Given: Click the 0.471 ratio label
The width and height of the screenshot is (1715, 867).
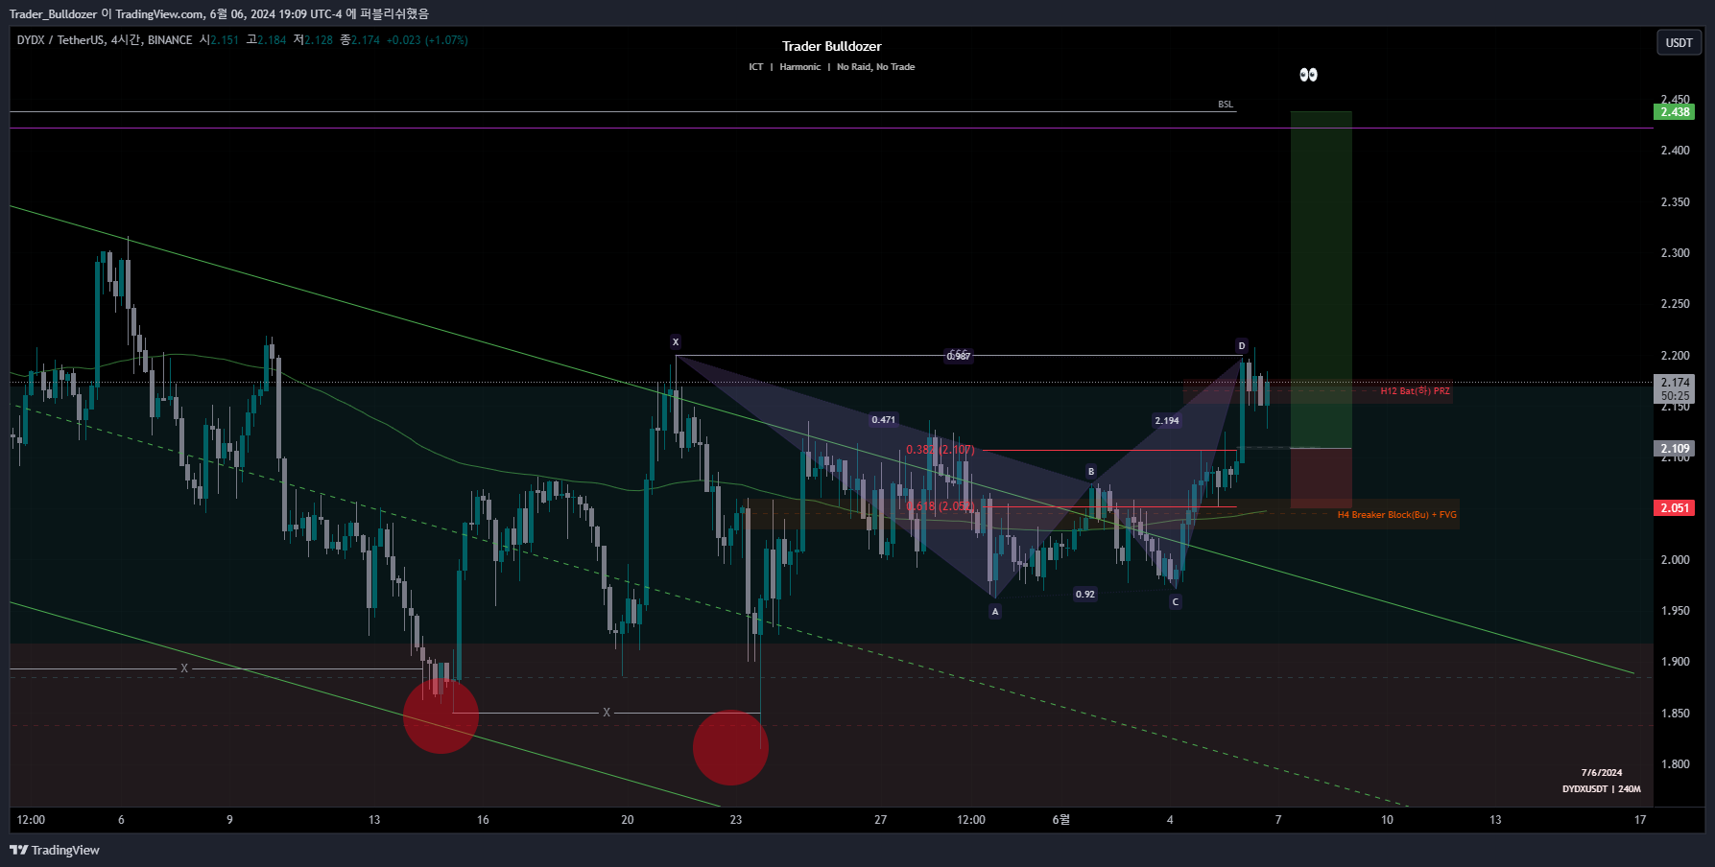Looking at the screenshot, I should click(x=884, y=420).
